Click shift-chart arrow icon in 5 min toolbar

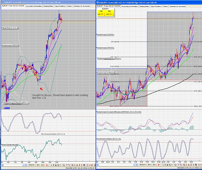(51, 165)
